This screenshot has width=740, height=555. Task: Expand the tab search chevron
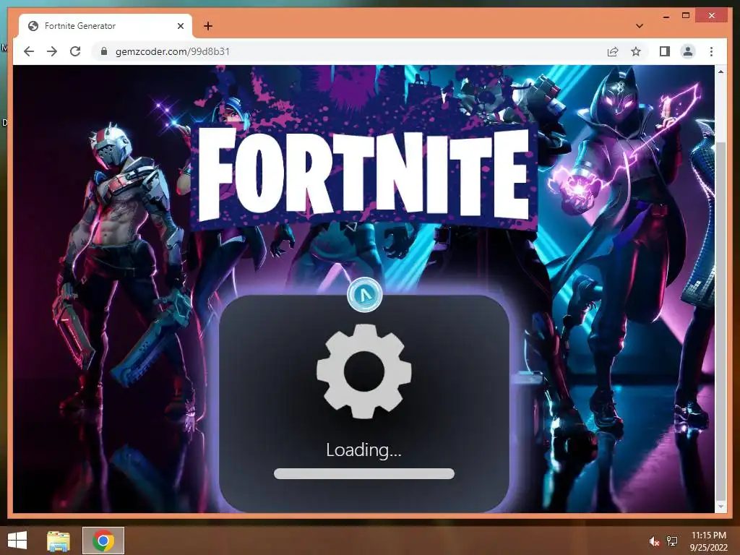[640, 26]
